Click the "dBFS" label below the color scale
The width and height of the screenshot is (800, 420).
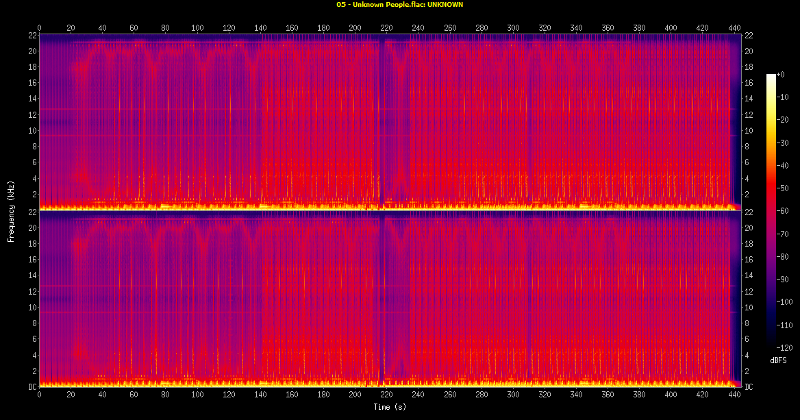777,360
